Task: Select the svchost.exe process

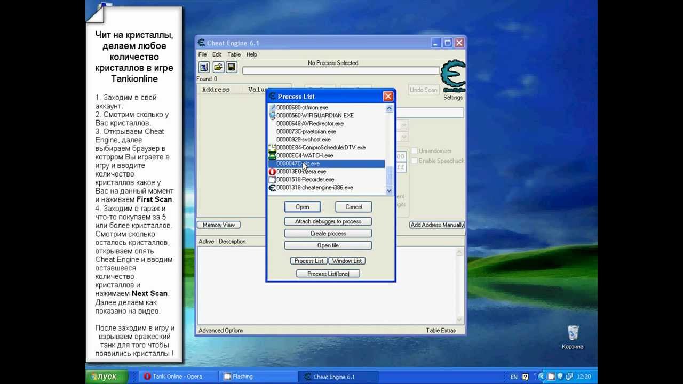Action: 326,139
